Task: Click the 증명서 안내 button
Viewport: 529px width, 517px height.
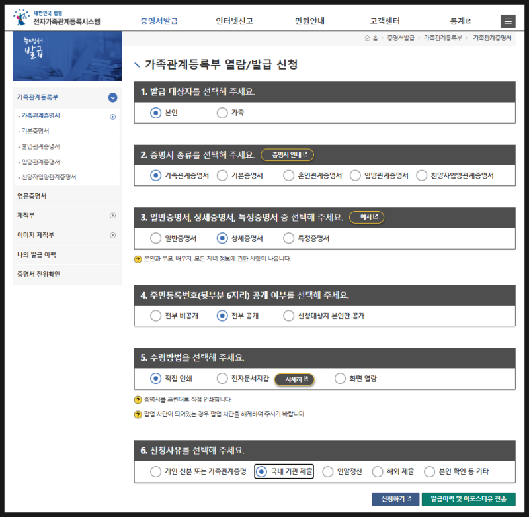Action: (288, 155)
